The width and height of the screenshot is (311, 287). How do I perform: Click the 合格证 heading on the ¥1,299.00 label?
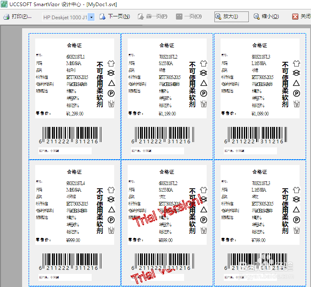tap(74, 45)
